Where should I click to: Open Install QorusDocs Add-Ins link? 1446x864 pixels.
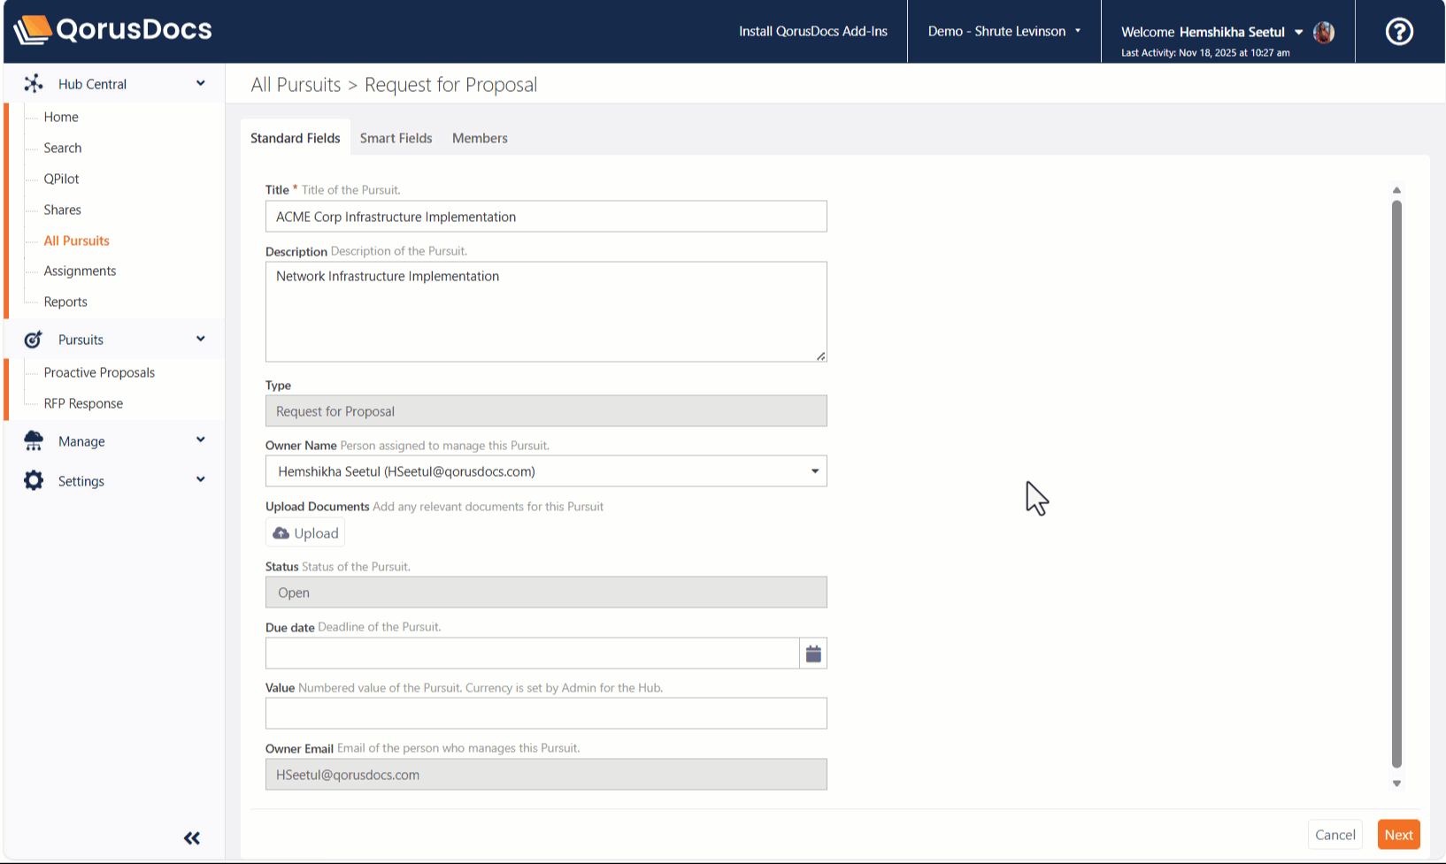[812, 31]
